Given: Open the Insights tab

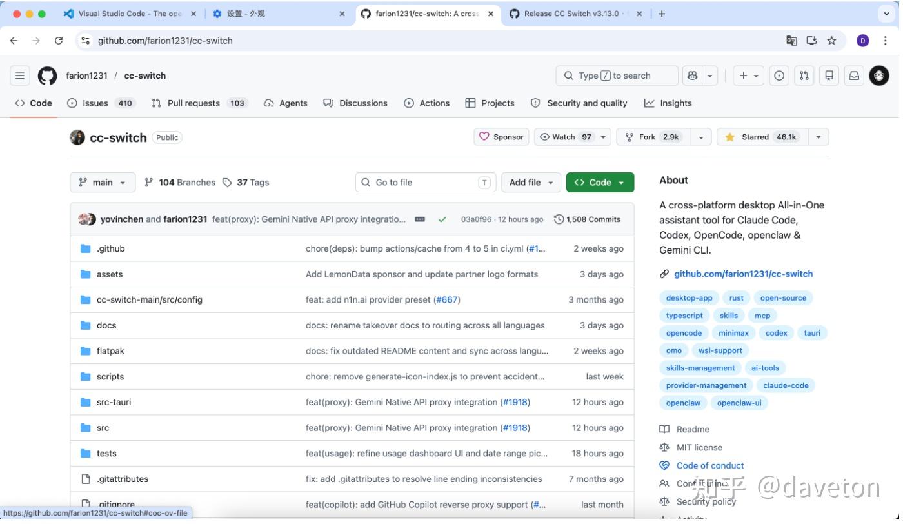Looking at the screenshot, I should (668, 103).
